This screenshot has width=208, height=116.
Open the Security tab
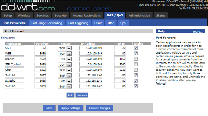pos(61,15)
